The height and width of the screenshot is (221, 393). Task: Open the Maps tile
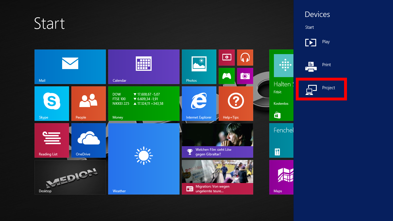pos(281,177)
